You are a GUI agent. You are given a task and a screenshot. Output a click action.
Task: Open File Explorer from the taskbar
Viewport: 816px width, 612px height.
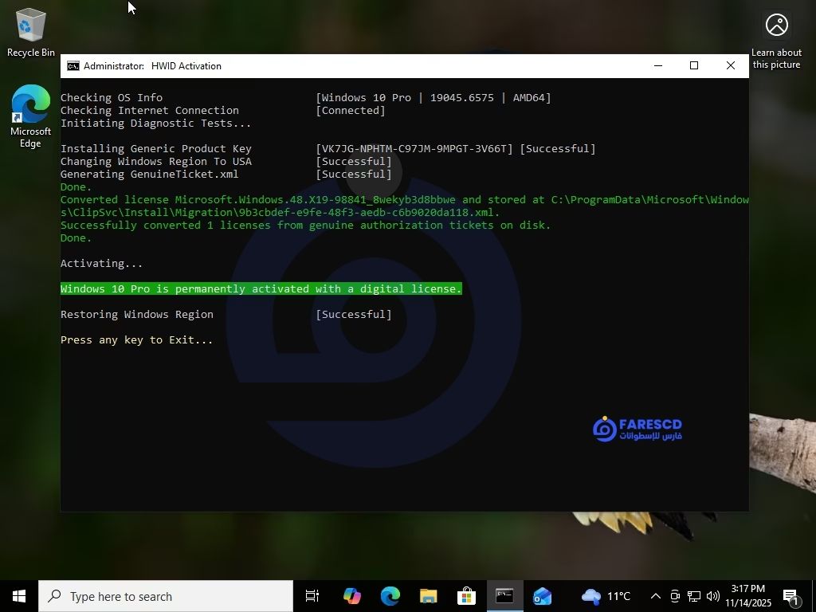pyautogui.click(x=429, y=596)
